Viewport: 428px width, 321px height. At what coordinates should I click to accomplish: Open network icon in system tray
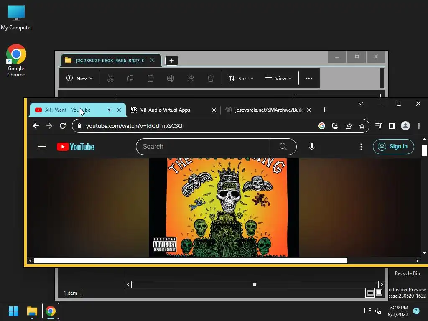click(x=367, y=311)
